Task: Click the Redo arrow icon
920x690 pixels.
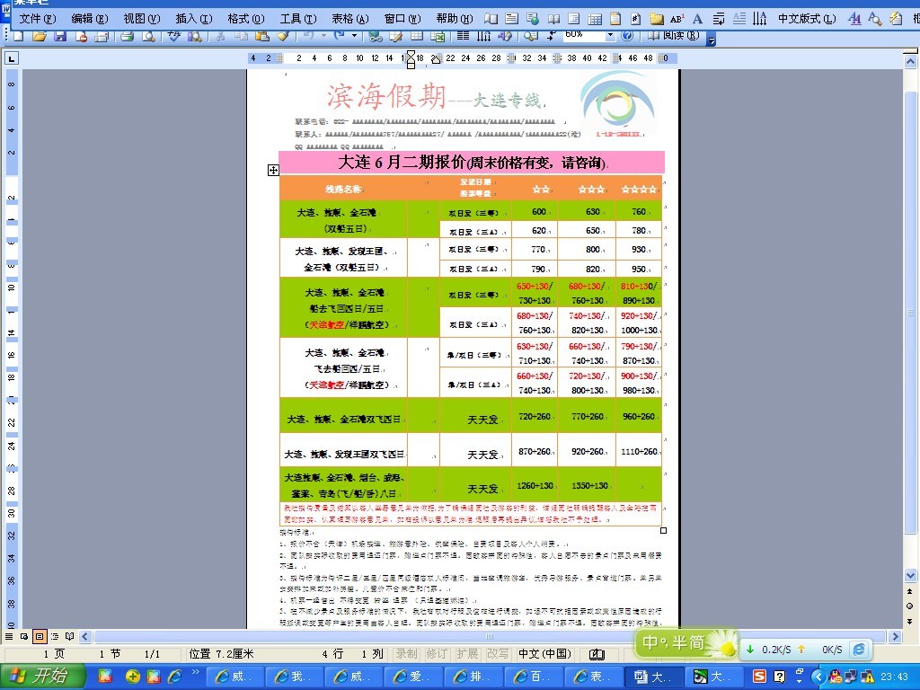Action: pos(339,36)
